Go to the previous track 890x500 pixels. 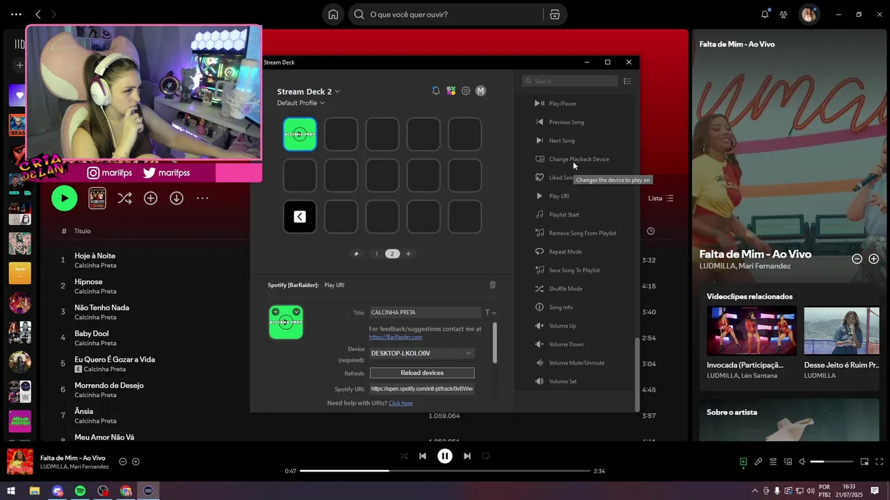click(x=423, y=456)
